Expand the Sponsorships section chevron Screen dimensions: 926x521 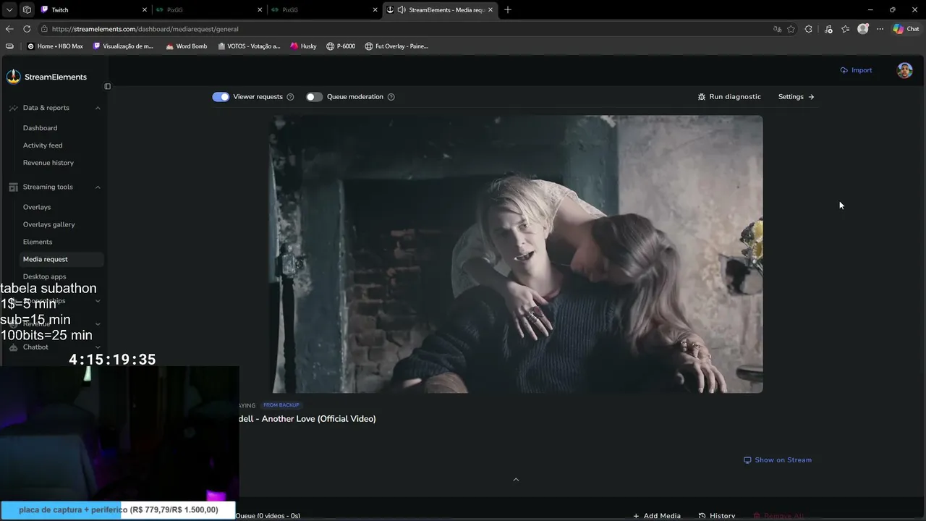(98, 301)
